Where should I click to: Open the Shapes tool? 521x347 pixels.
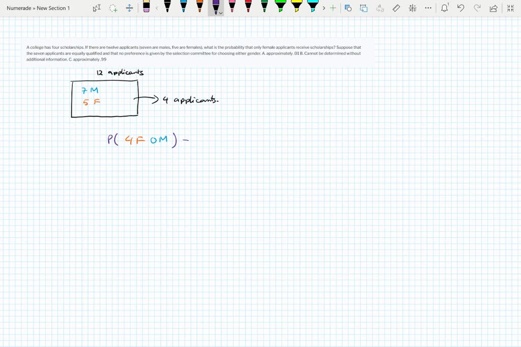point(348,8)
